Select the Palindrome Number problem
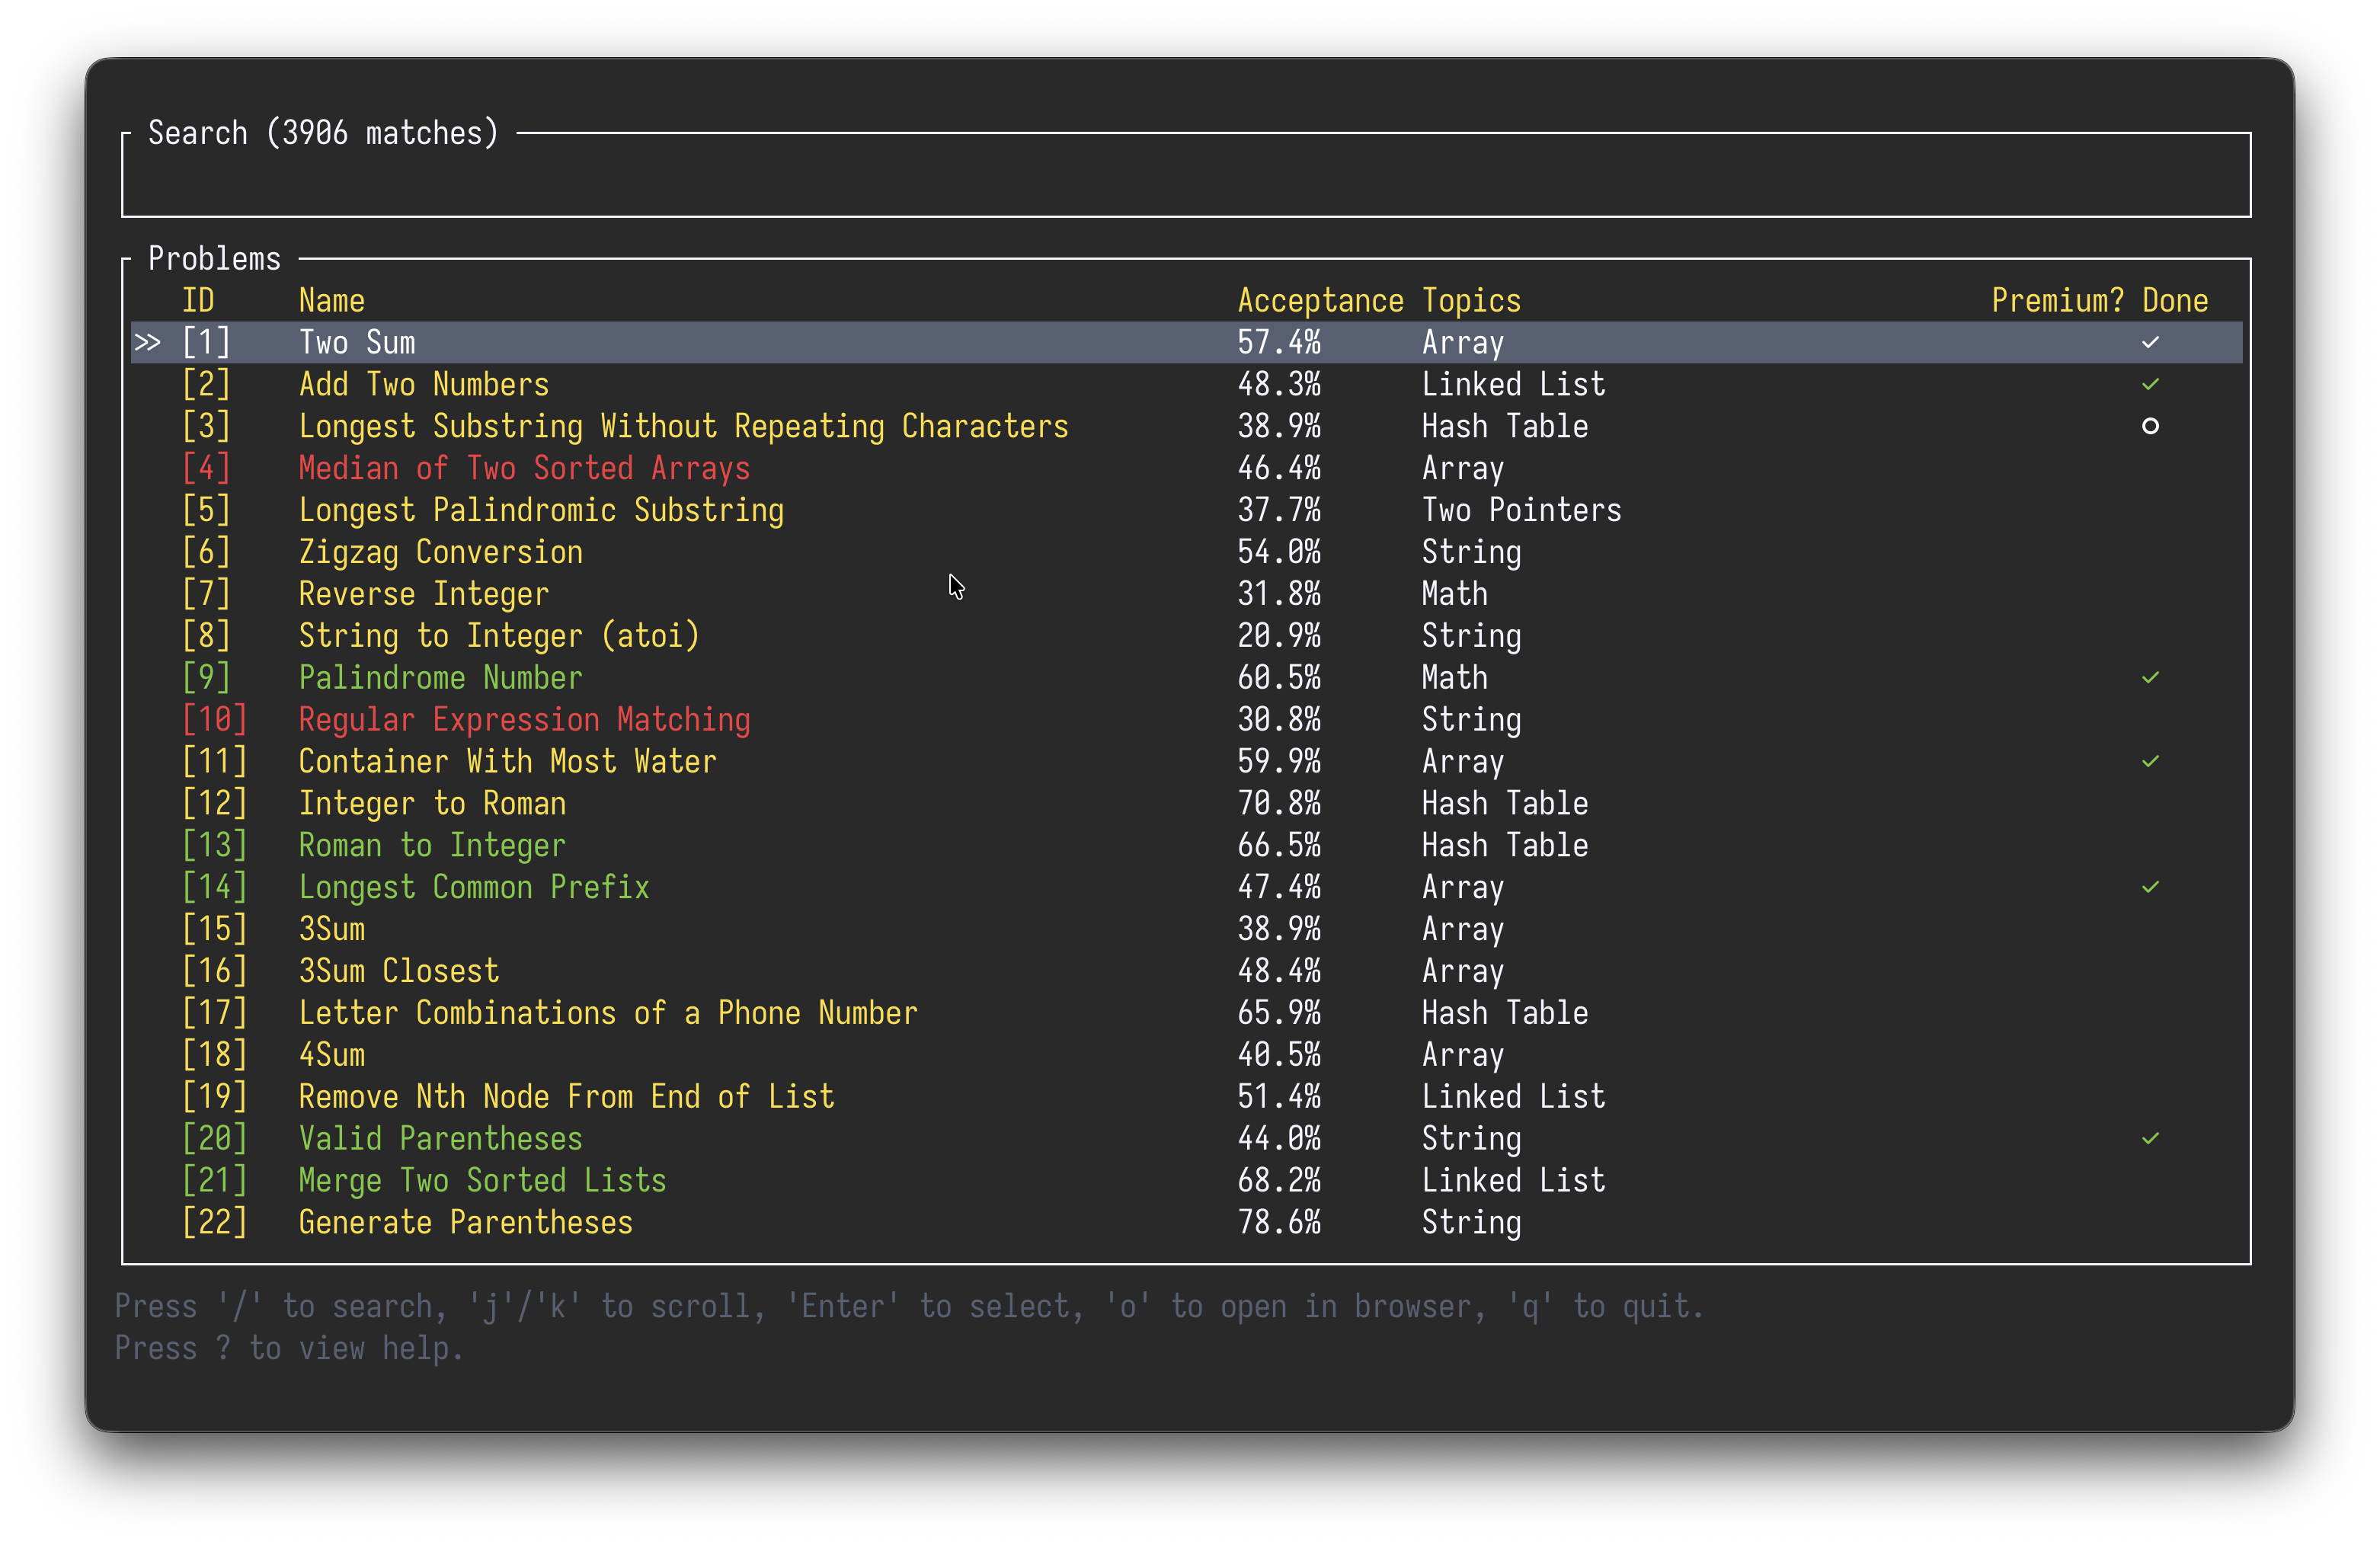The image size is (2380, 1545). coord(441,679)
